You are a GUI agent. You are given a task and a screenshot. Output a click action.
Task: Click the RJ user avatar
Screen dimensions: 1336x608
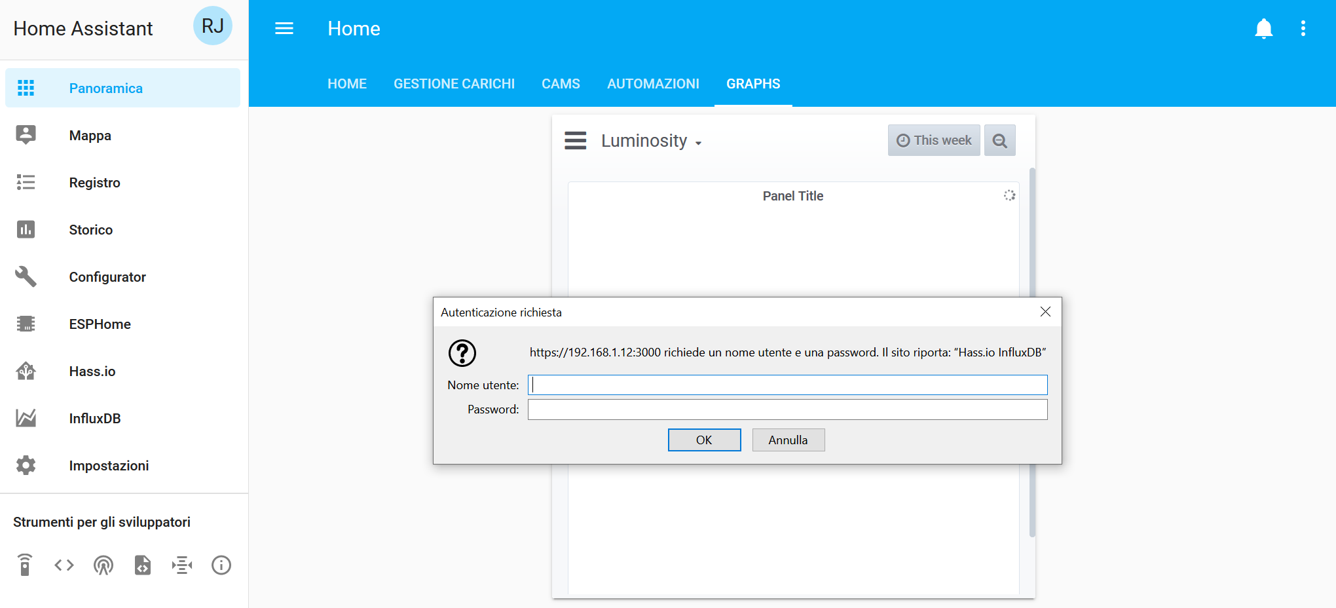(212, 27)
